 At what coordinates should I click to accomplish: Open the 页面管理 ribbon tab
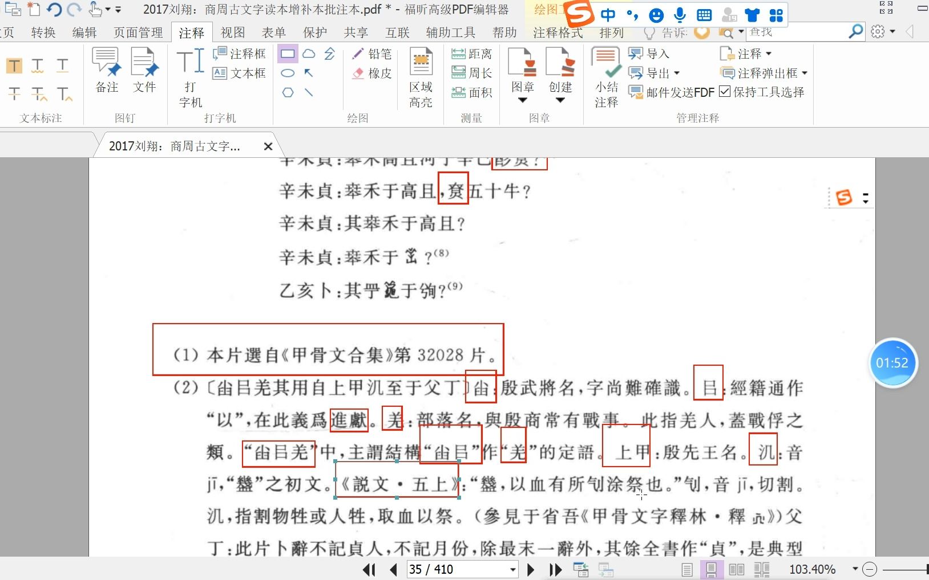click(x=139, y=32)
